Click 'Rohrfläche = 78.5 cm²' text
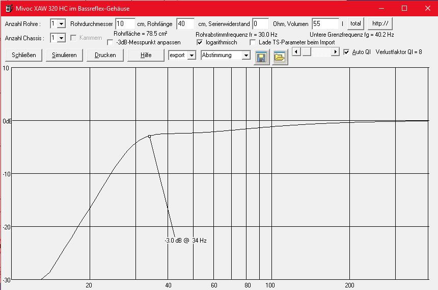This screenshot has width=438, height=290. coord(140,34)
